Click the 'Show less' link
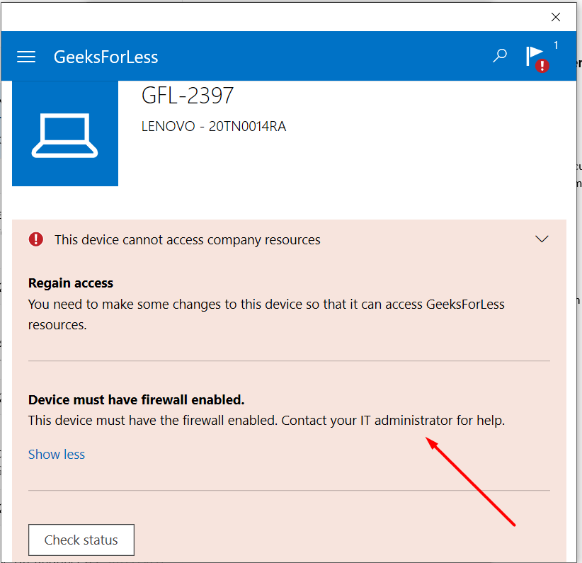The height and width of the screenshot is (563, 582). (x=57, y=455)
